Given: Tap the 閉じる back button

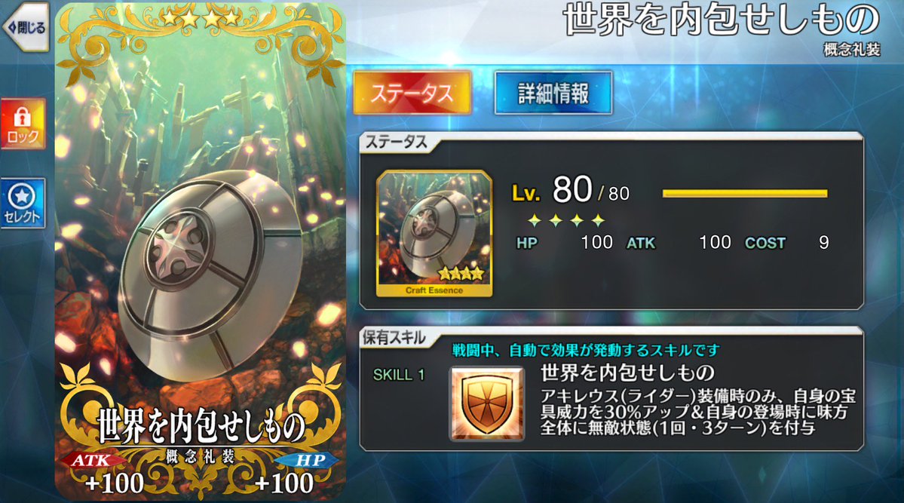Looking at the screenshot, I should (25, 27).
